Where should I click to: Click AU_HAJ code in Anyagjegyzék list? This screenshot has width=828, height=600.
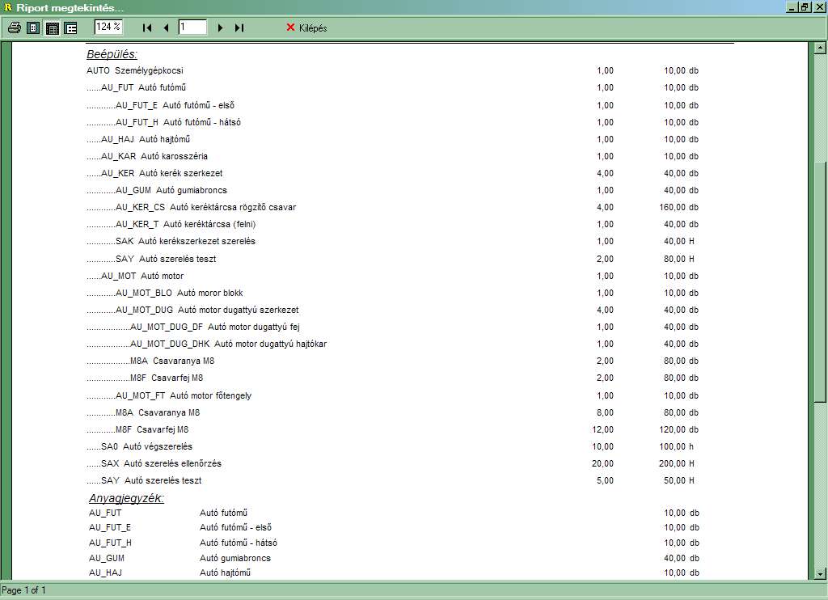pos(106,573)
